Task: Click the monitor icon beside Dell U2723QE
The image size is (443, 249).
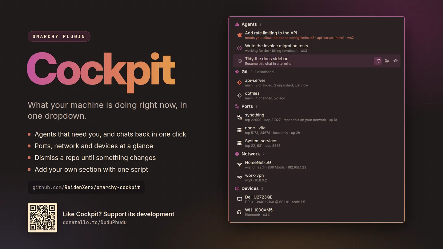Action: (239, 199)
